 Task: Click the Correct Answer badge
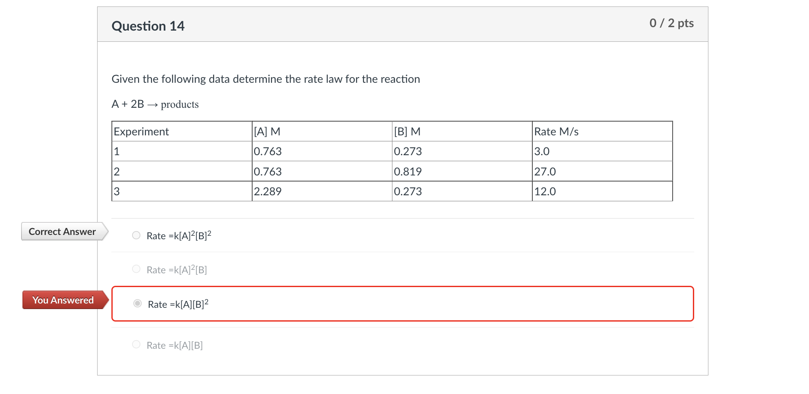coord(62,231)
